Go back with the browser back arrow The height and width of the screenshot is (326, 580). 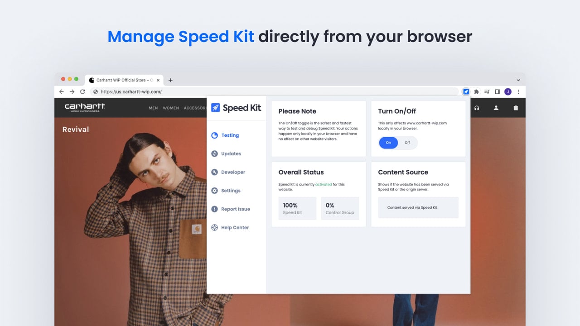[62, 91]
